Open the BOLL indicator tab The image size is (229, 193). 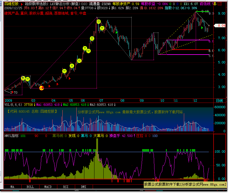[x=30, y=187]
